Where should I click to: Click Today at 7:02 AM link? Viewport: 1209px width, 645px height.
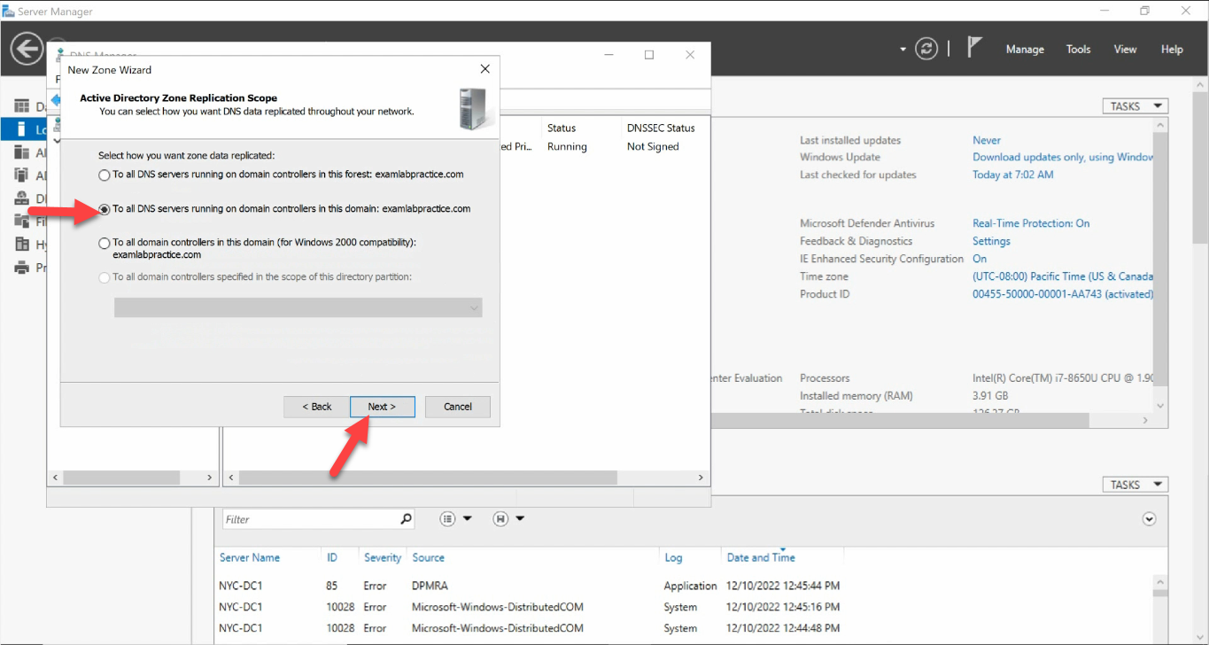1013,175
